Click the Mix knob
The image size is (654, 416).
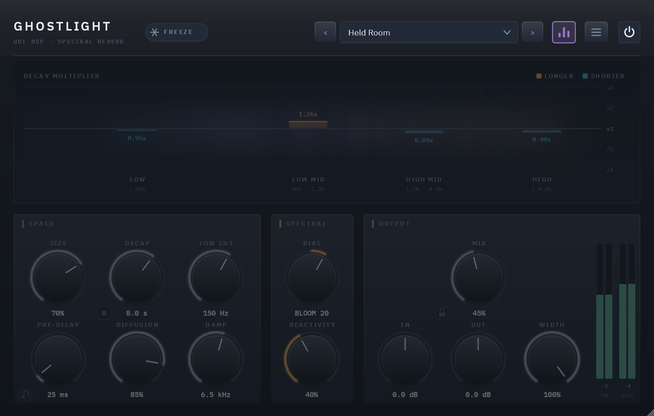pyautogui.click(x=479, y=277)
